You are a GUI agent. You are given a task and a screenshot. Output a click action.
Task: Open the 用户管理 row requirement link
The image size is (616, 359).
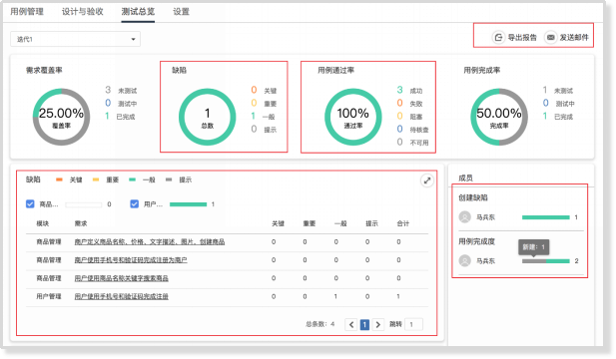[122, 296]
